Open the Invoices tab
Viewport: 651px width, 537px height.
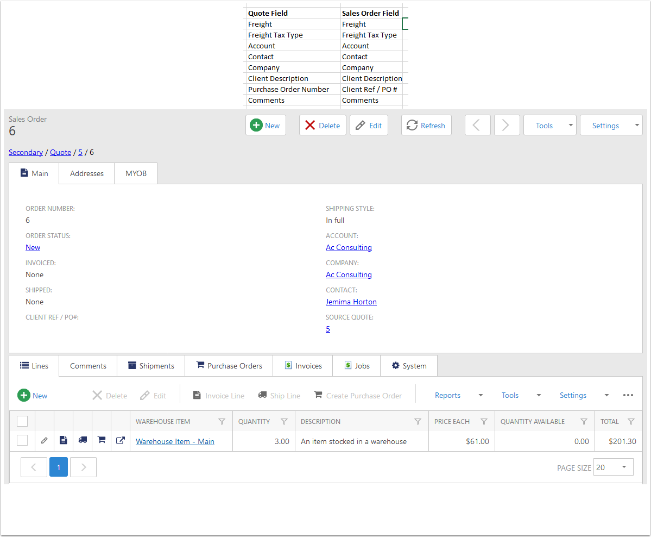(303, 366)
